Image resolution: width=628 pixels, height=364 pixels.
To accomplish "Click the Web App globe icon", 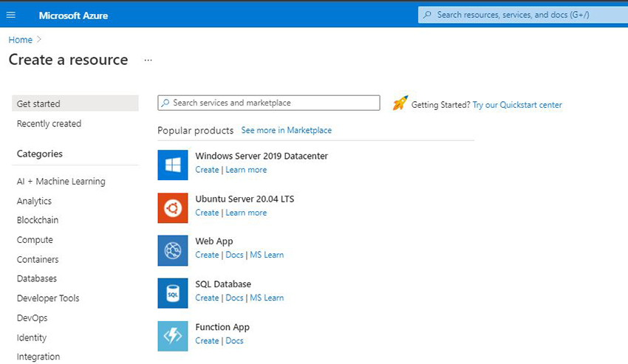I will pos(173,250).
